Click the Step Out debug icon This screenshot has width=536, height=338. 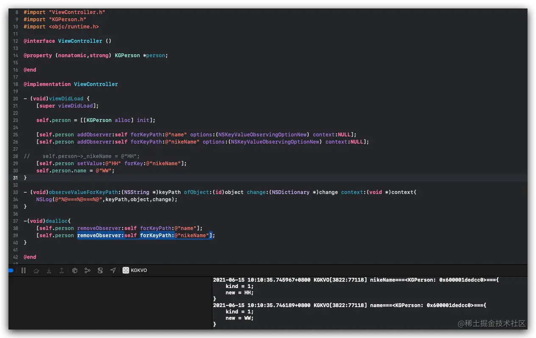click(61, 270)
